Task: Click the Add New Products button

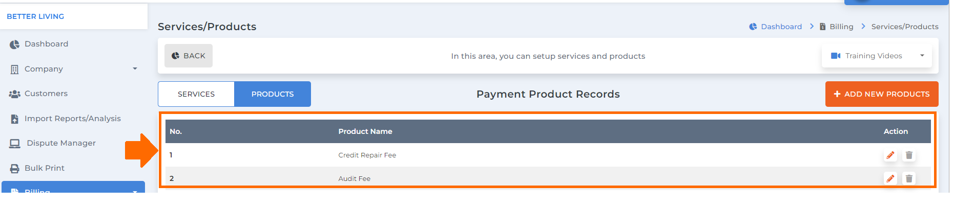Action: click(x=882, y=94)
